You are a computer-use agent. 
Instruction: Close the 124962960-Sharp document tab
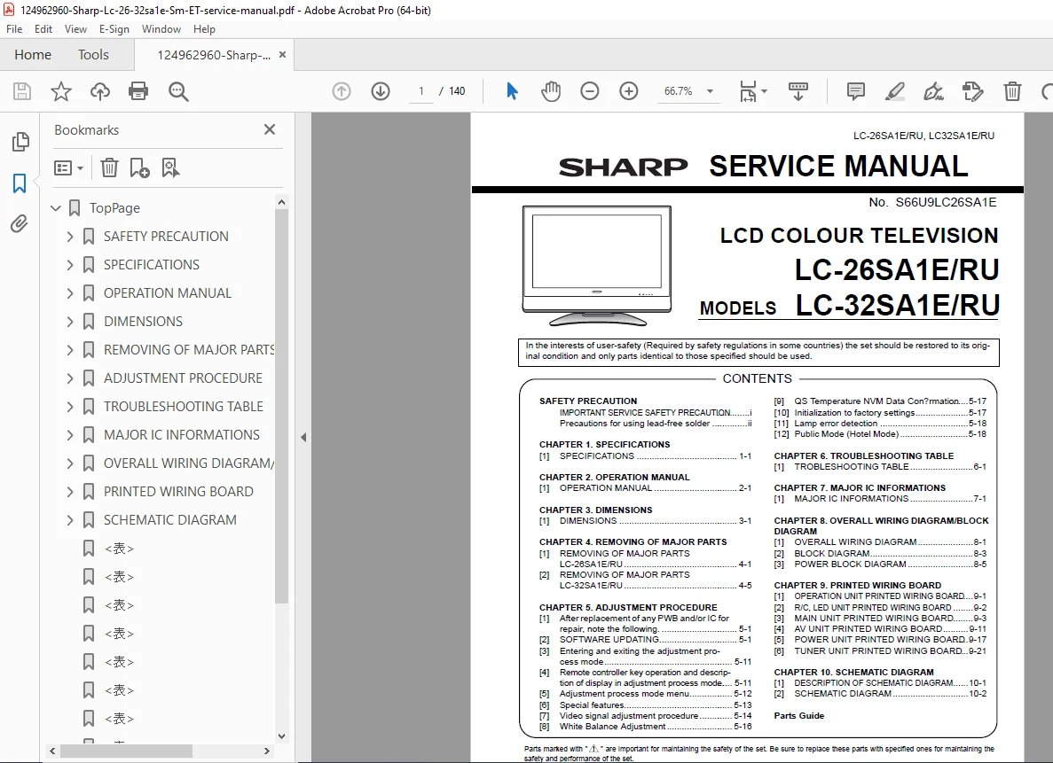(283, 55)
